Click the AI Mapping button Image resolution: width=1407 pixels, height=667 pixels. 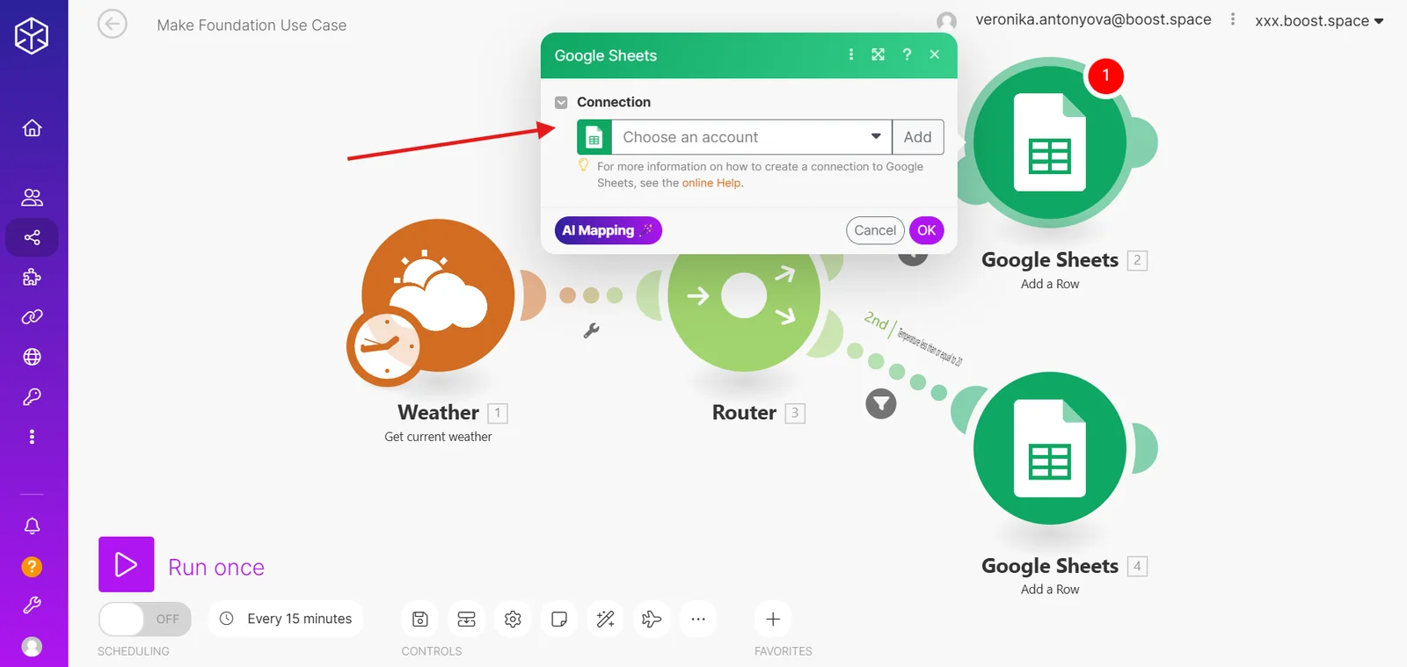pos(608,230)
